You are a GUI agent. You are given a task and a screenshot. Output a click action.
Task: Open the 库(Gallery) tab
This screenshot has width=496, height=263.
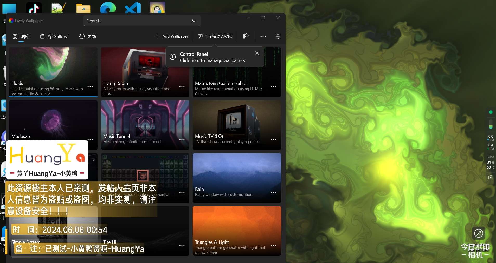(54, 36)
